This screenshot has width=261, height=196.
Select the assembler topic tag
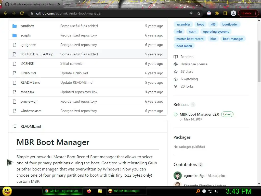point(183,24)
